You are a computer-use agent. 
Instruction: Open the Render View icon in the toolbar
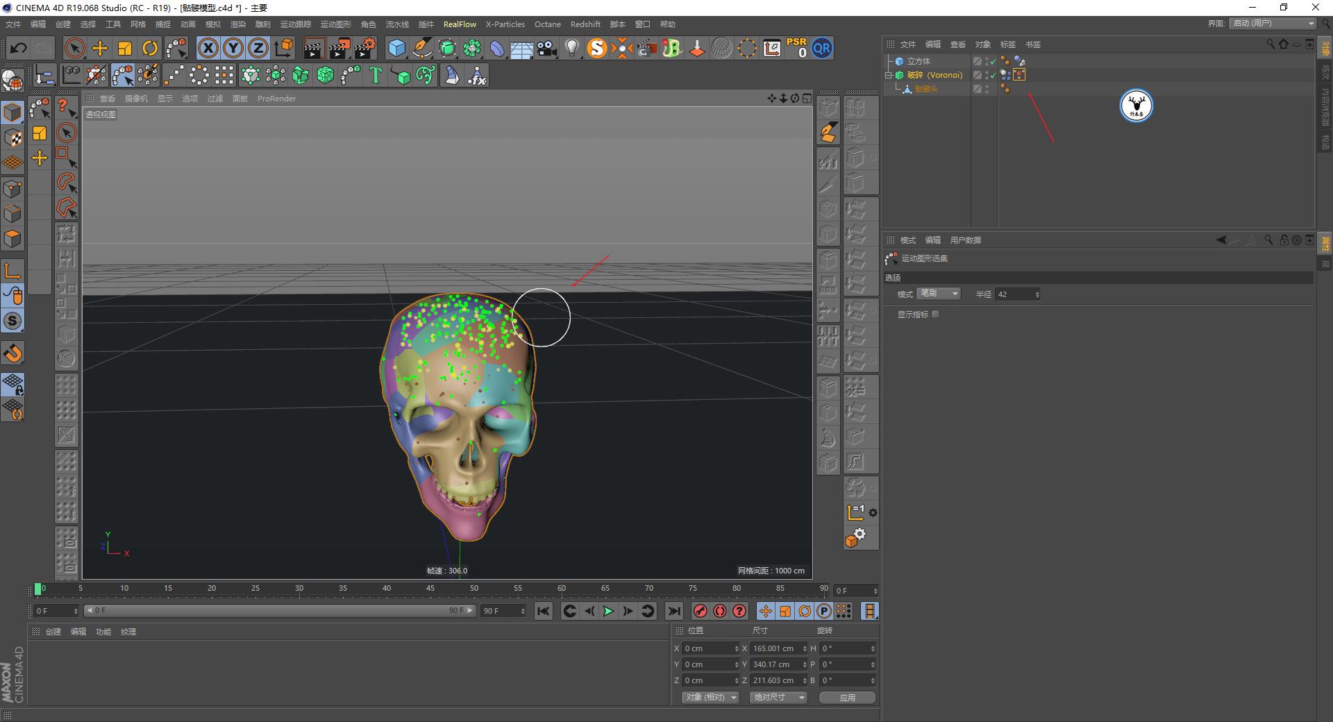click(314, 48)
